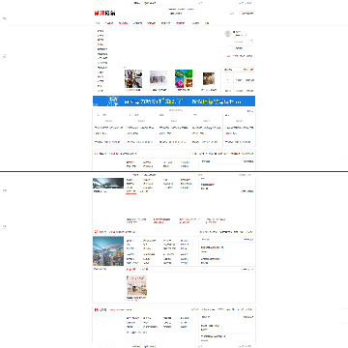This screenshot has width=348, height=348.
Task: Click the topmost entry in the left category list
Action: pyautogui.click(x=101, y=31)
